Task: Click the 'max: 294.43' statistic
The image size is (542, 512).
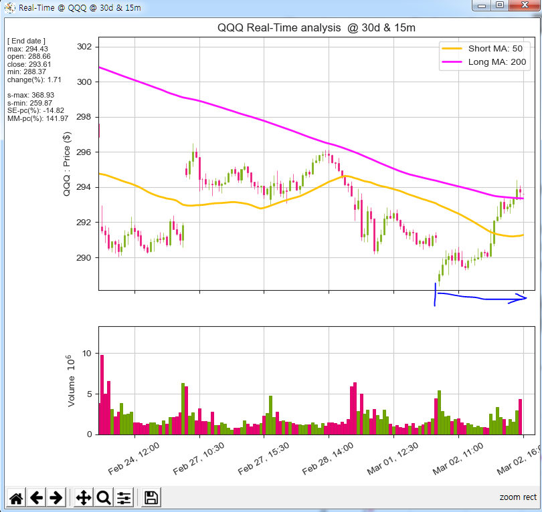Action: coord(27,49)
